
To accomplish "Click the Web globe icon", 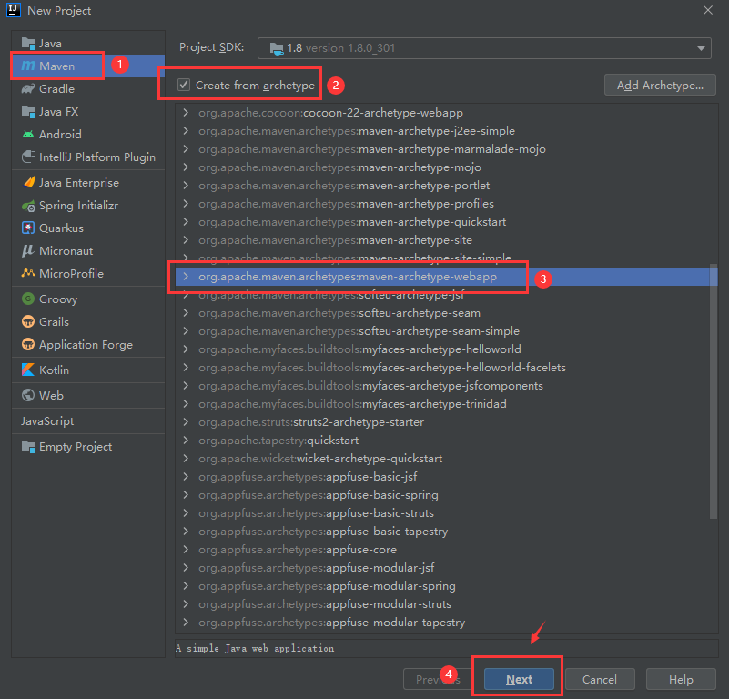I will coord(28,395).
